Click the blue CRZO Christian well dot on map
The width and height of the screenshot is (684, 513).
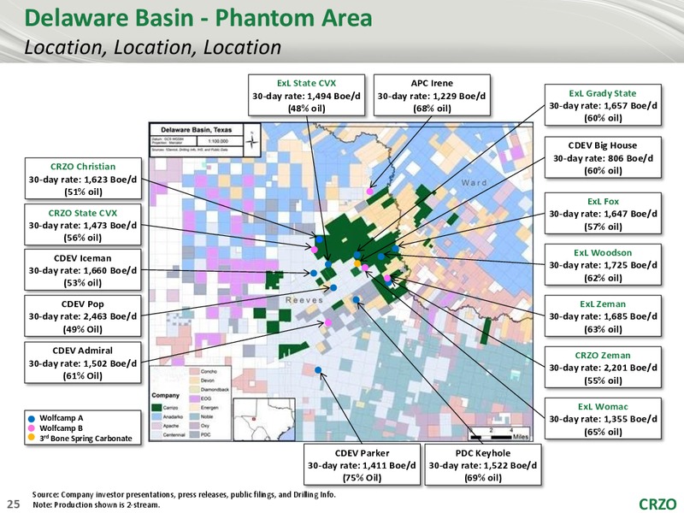[319, 239]
